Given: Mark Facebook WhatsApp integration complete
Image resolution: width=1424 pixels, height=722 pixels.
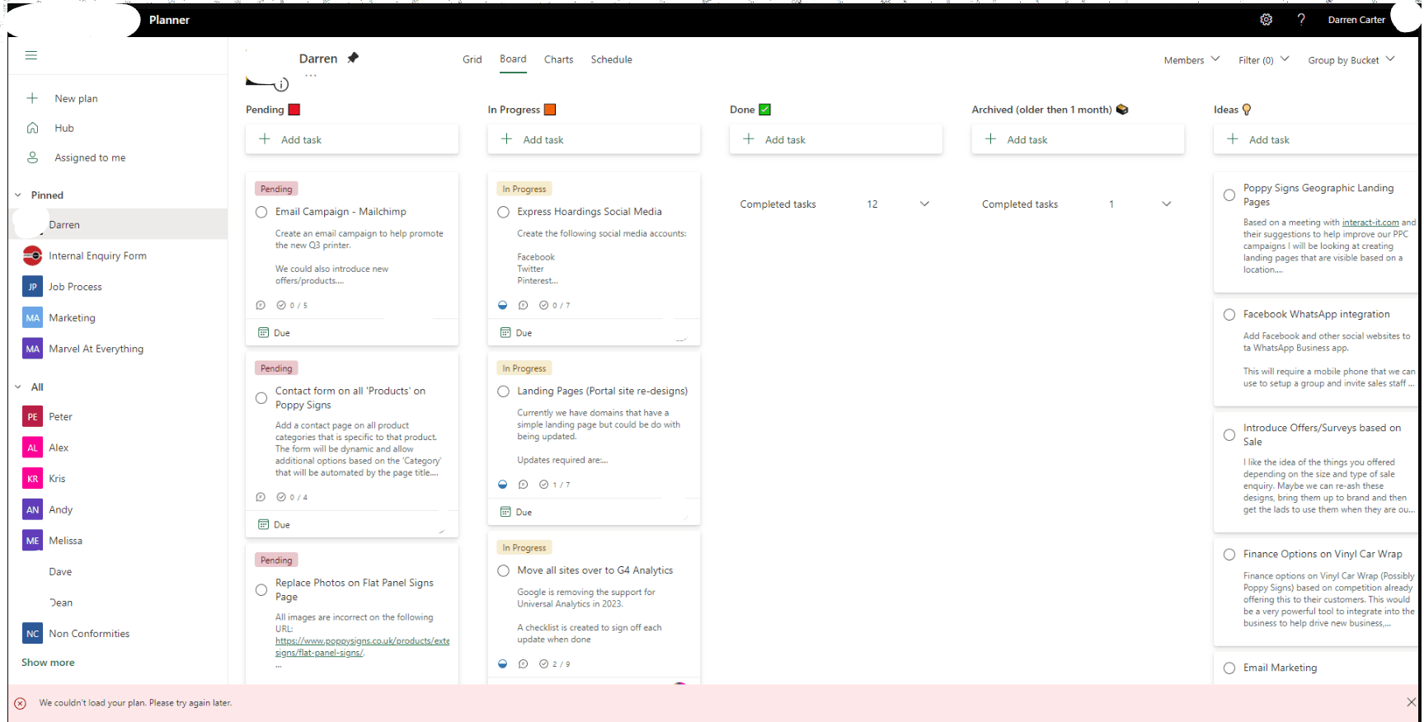Looking at the screenshot, I should 1229,315.
